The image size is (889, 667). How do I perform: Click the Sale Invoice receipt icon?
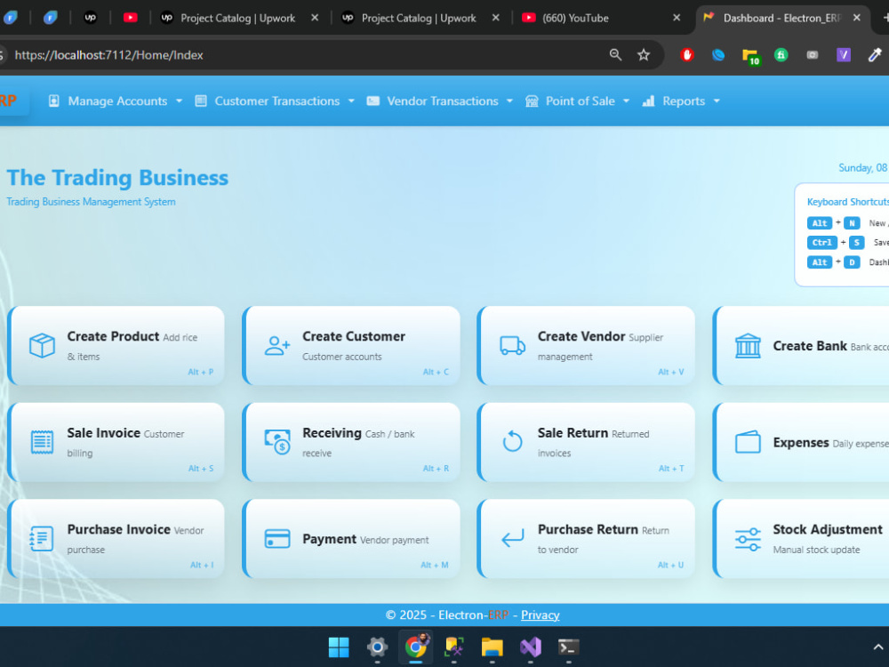[x=42, y=442]
